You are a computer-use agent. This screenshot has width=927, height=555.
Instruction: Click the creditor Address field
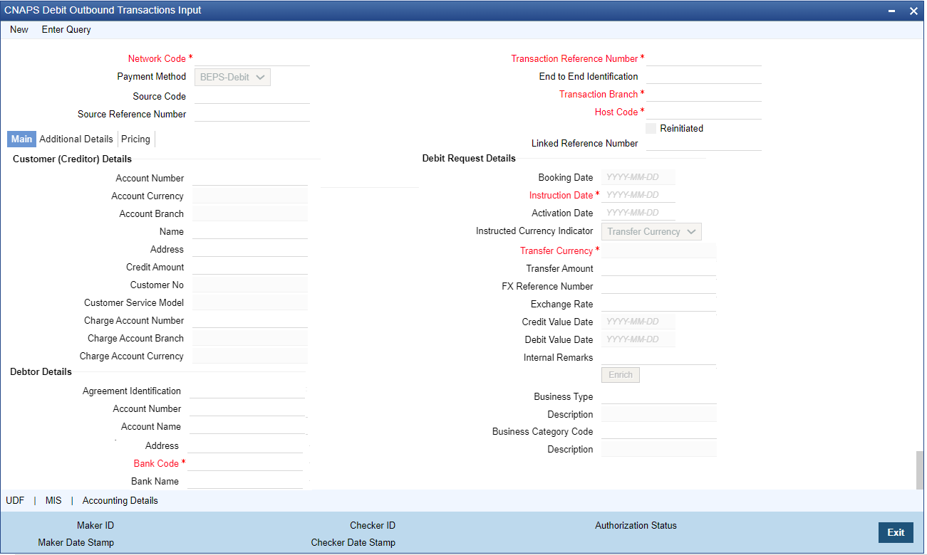click(250, 249)
